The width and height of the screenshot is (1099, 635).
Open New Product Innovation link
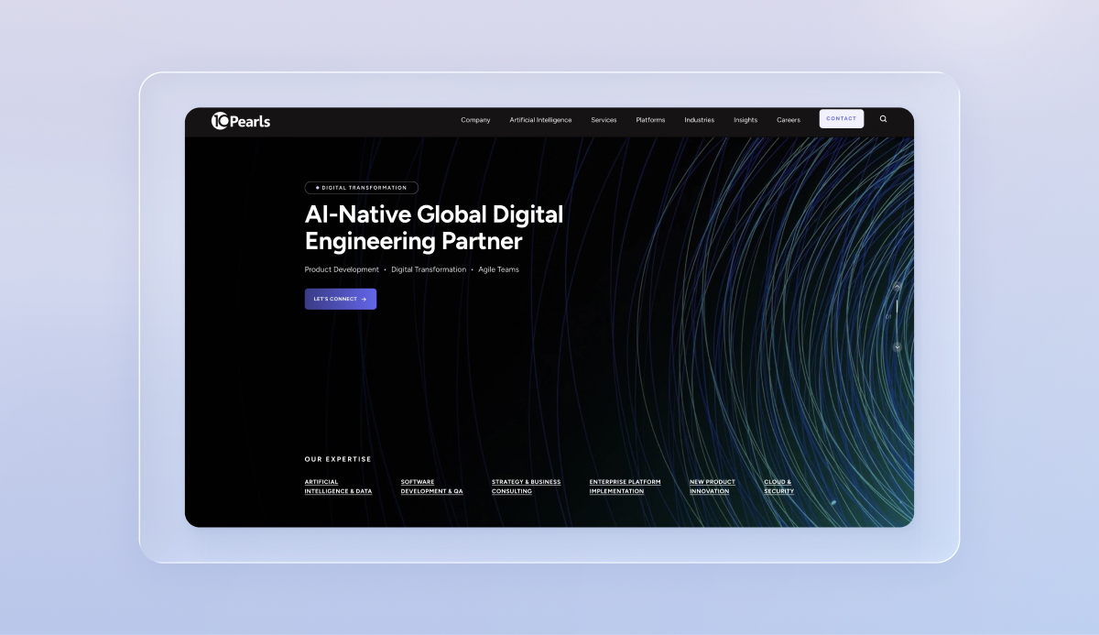point(712,487)
